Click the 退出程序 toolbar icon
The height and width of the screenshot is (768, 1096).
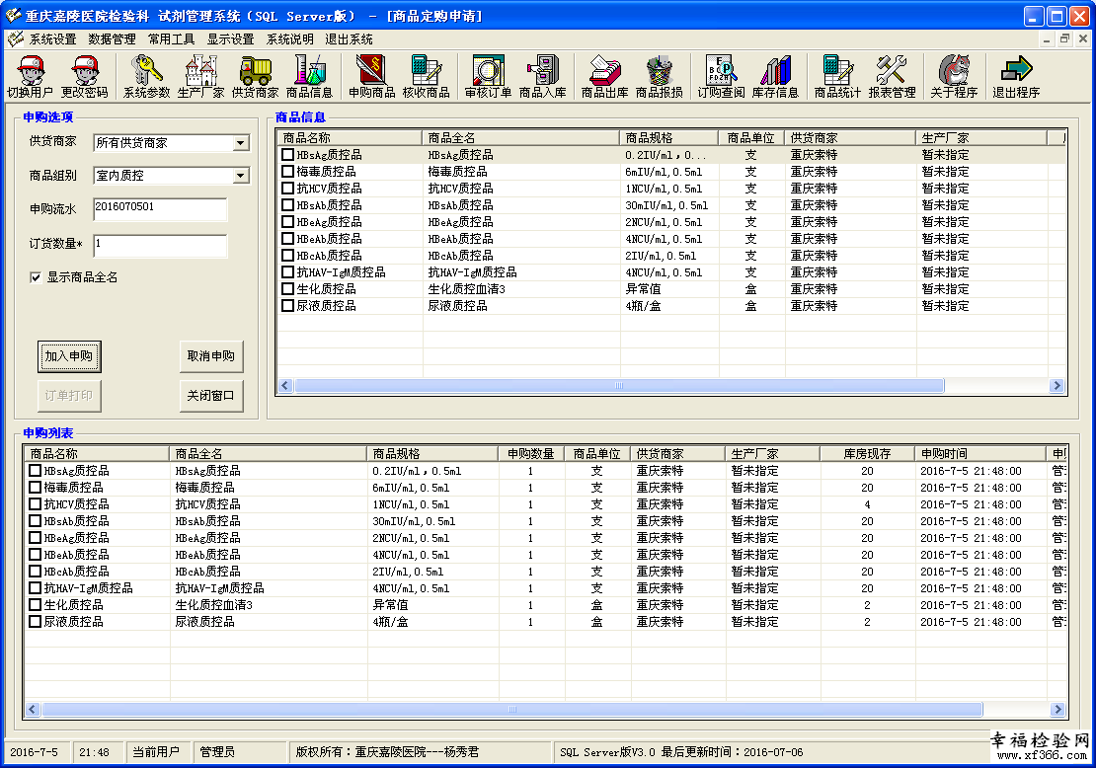coord(1016,77)
